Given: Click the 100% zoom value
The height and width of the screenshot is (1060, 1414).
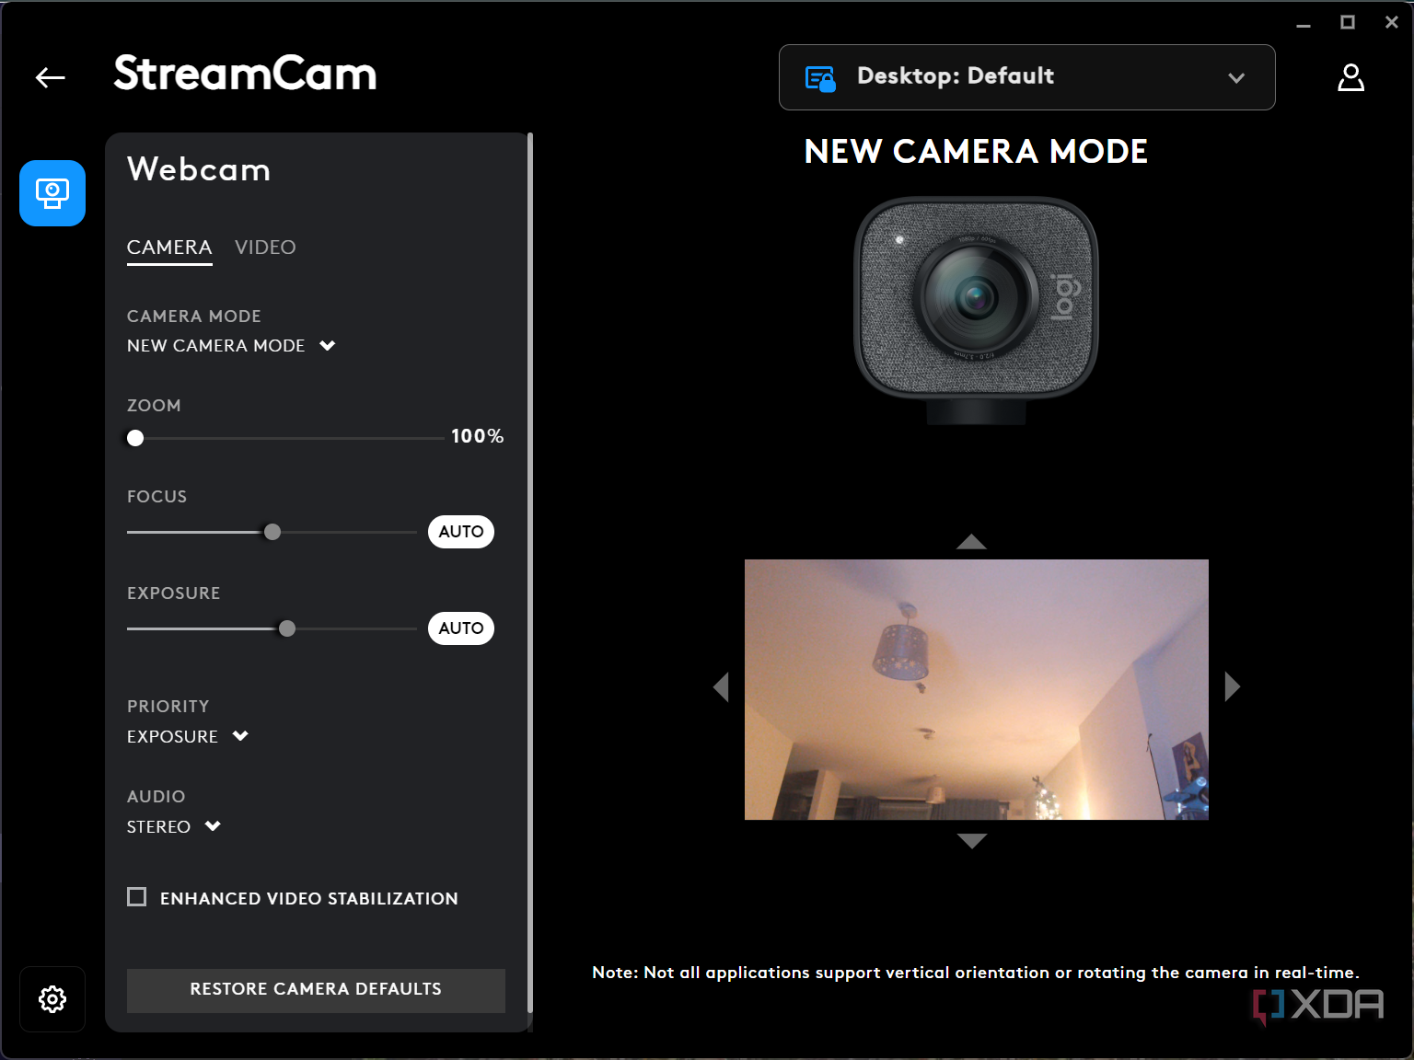Looking at the screenshot, I should click(x=478, y=436).
